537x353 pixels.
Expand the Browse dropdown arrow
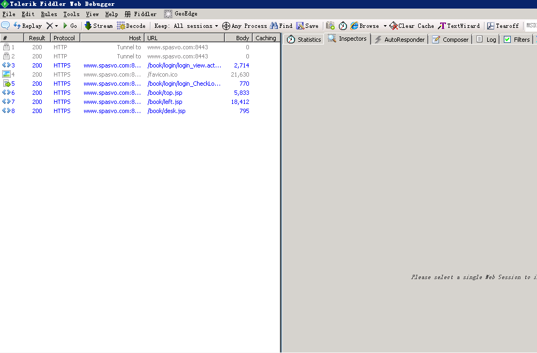point(385,26)
